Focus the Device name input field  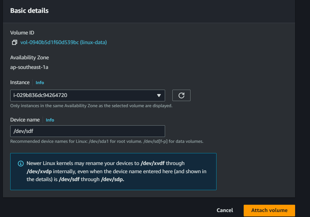(87, 131)
